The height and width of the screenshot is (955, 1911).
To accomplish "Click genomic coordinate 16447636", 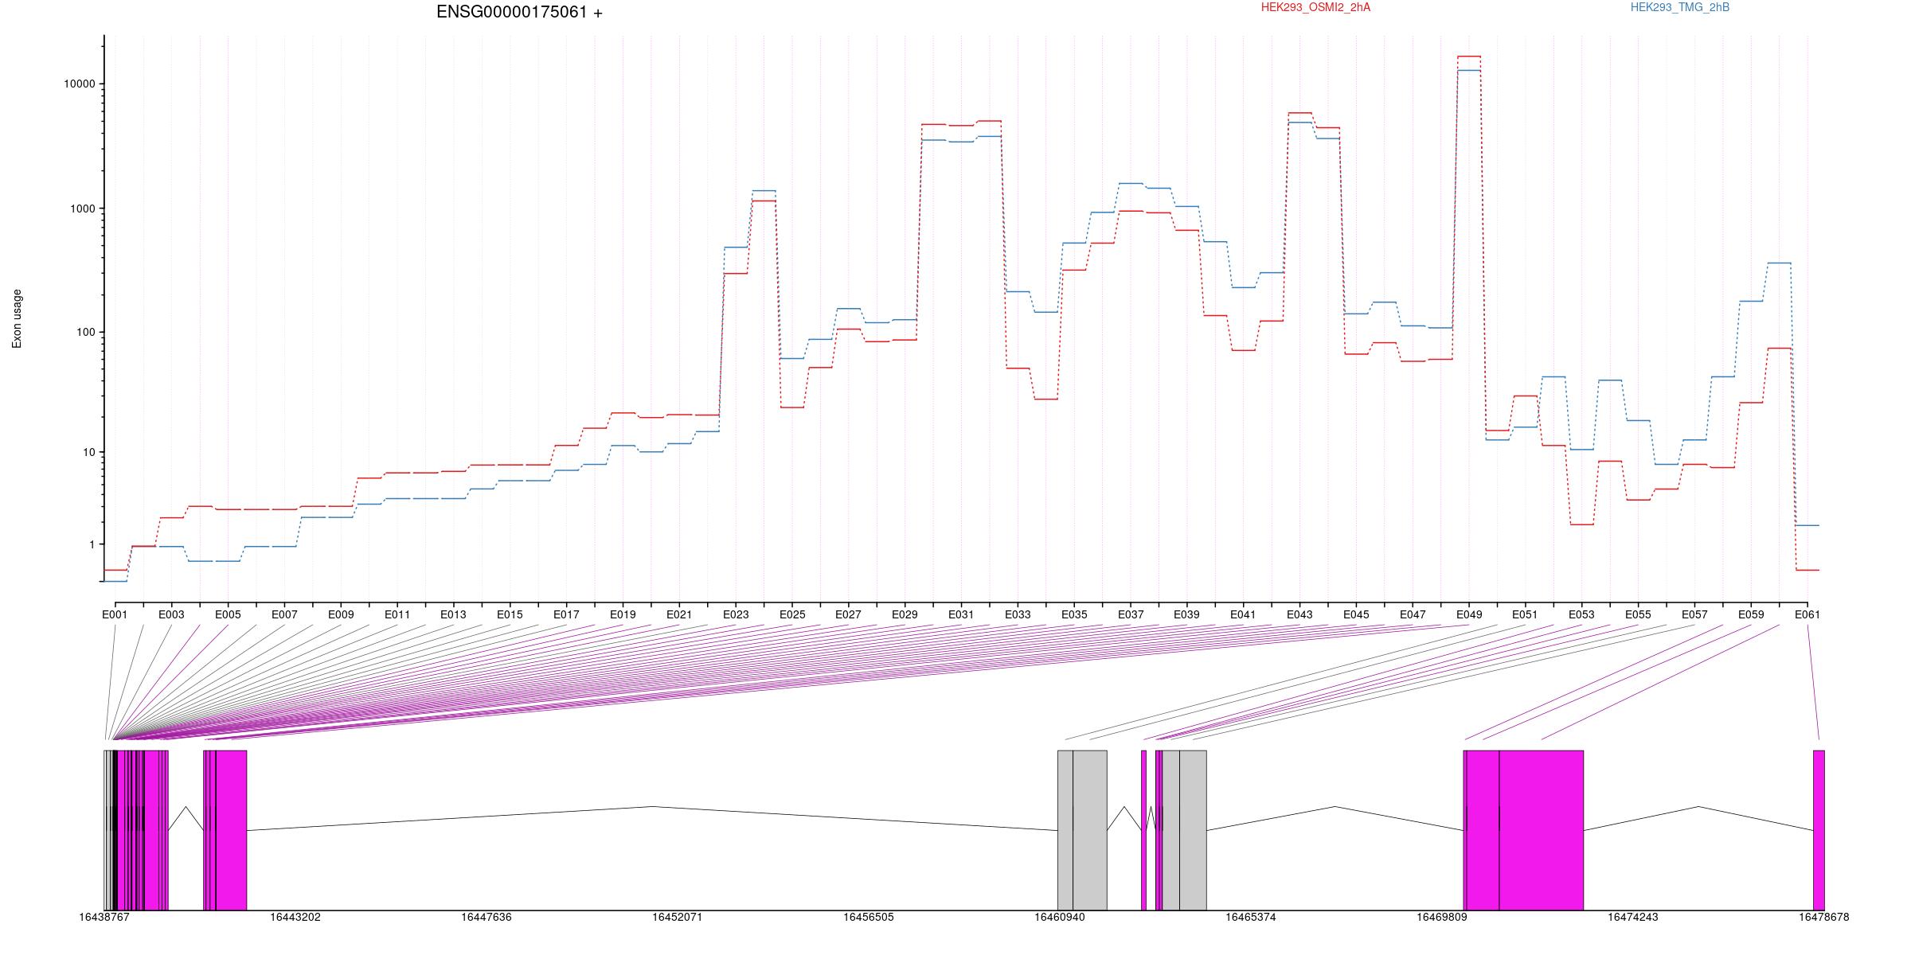I will tap(487, 918).
